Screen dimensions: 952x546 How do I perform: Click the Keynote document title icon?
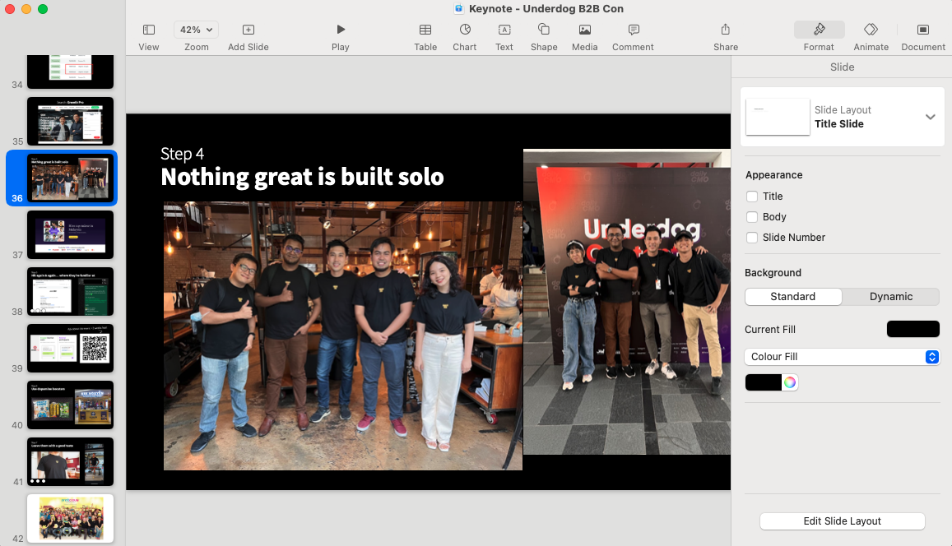point(459,8)
